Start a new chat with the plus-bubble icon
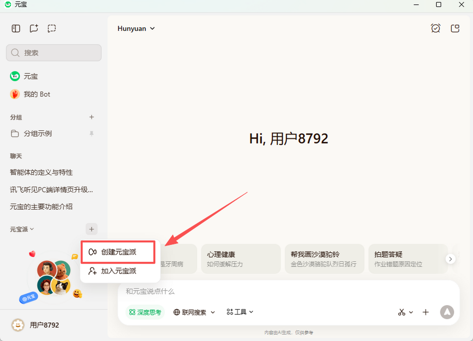Screen dimensions: 473x341 pos(34,28)
